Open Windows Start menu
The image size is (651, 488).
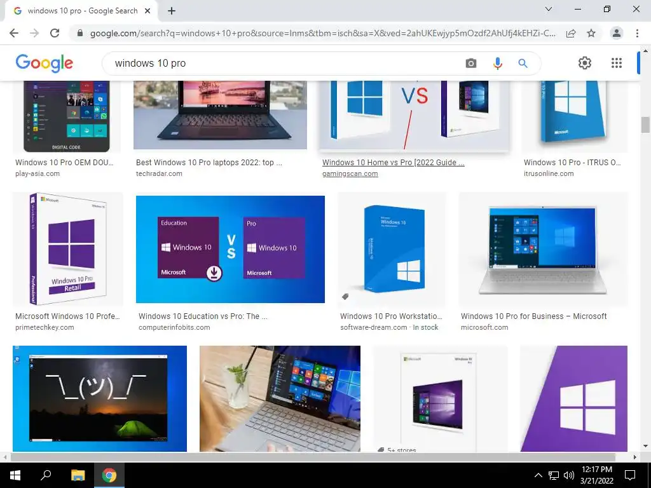click(15, 475)
